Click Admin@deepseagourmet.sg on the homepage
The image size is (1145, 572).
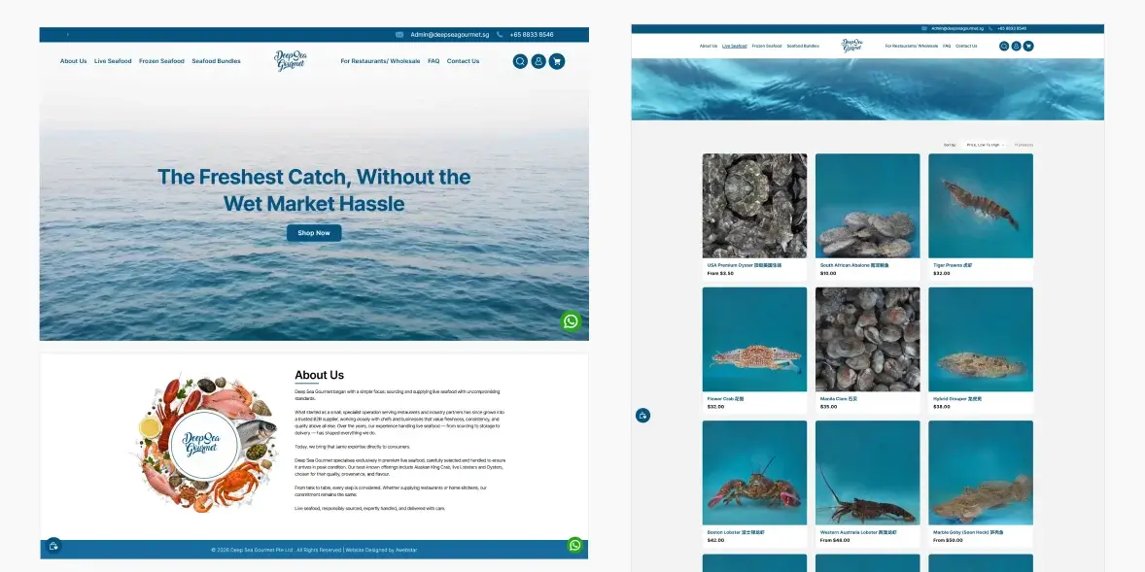(450, 34)
